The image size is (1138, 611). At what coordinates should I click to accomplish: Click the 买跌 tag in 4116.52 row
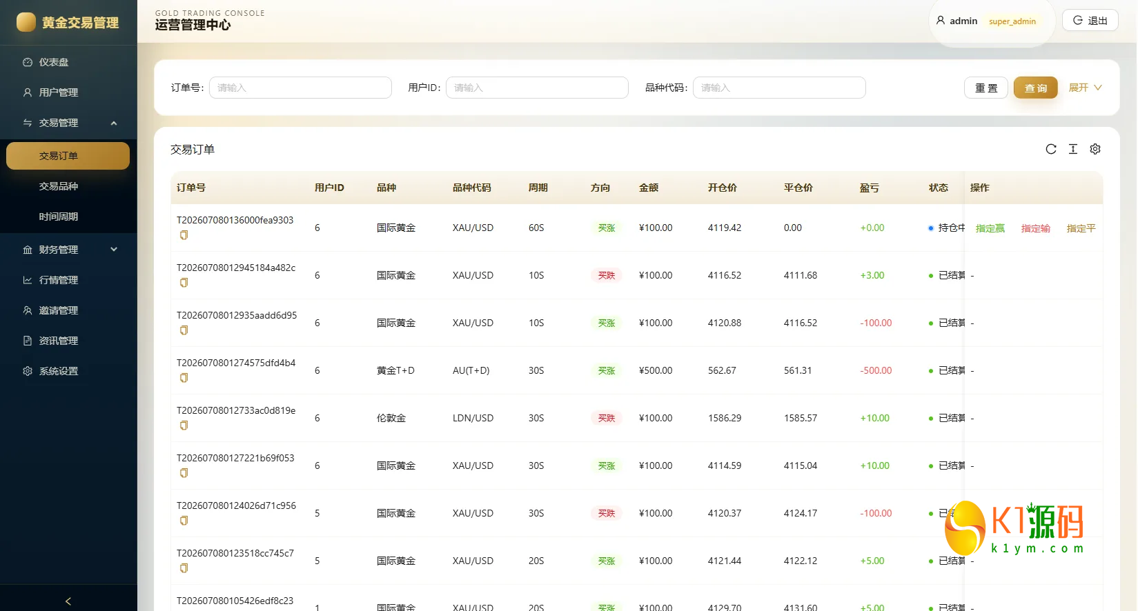[x=607, y=275]
